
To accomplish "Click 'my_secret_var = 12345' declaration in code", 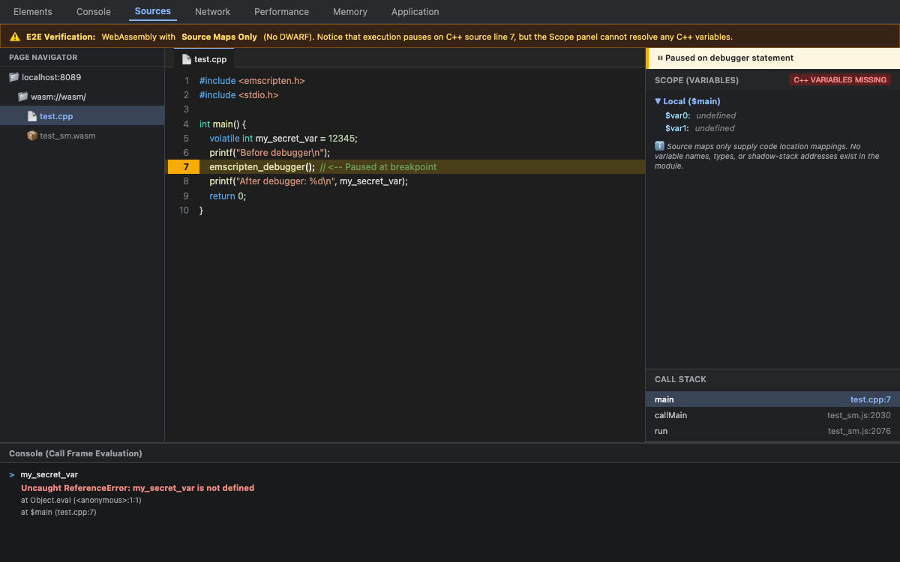I will [305, 139].
